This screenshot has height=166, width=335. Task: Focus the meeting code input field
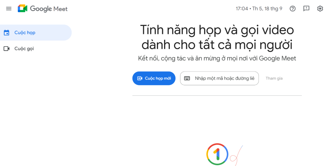(219, 78)
